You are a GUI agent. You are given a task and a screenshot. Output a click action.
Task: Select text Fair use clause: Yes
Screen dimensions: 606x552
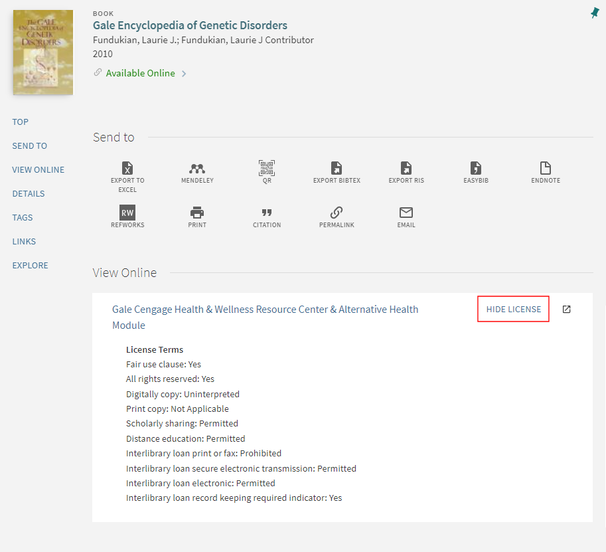click(x=163, y=365)
